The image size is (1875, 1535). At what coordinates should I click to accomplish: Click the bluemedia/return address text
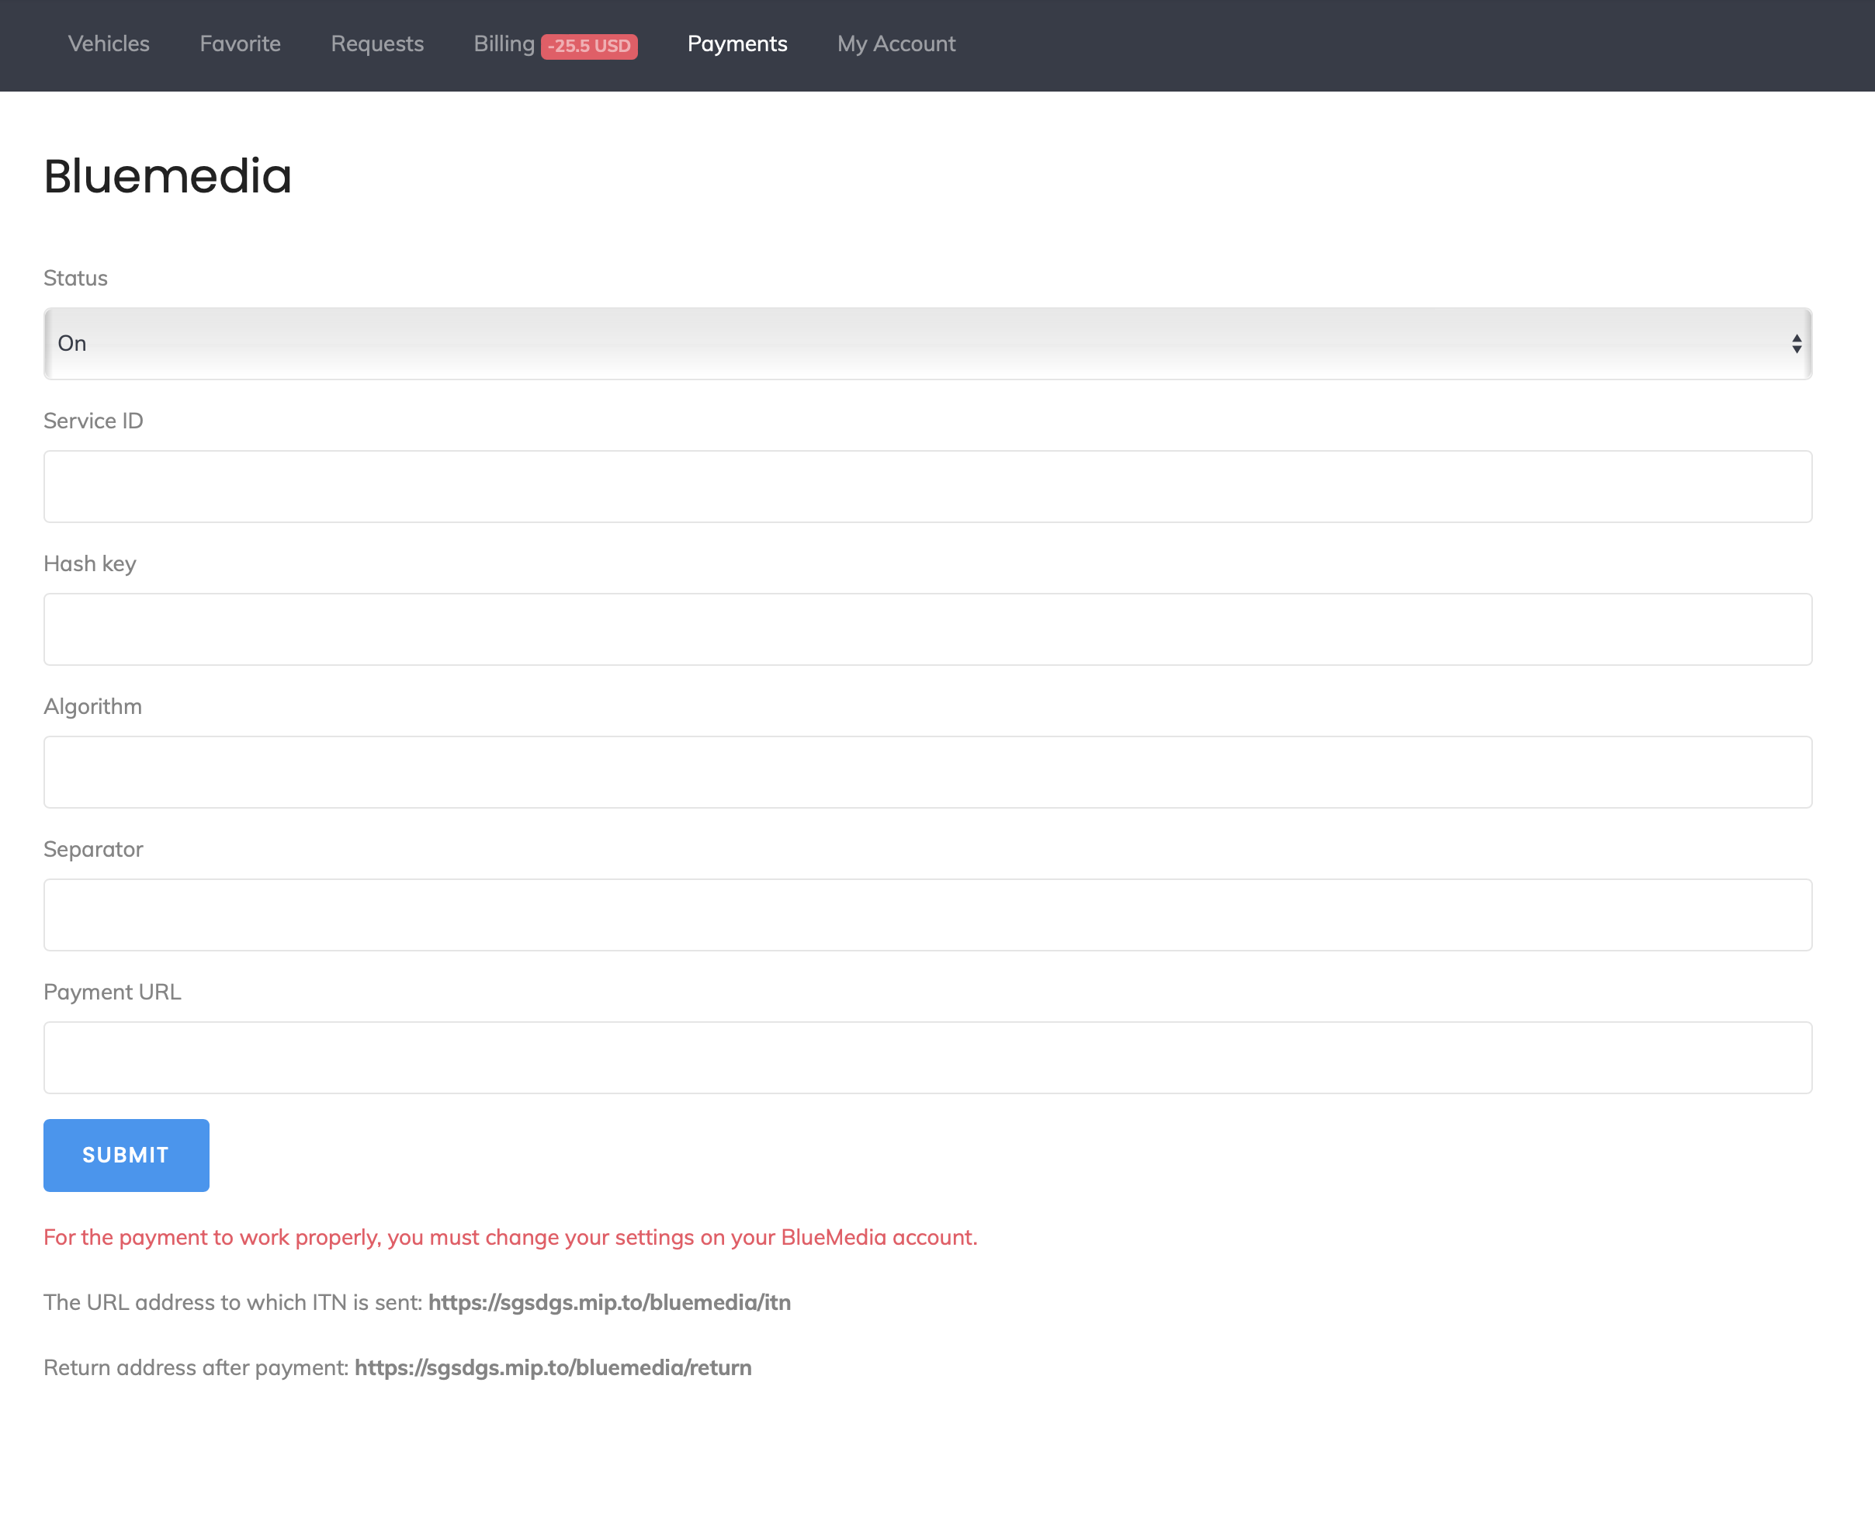click(x=553, y=1368)
